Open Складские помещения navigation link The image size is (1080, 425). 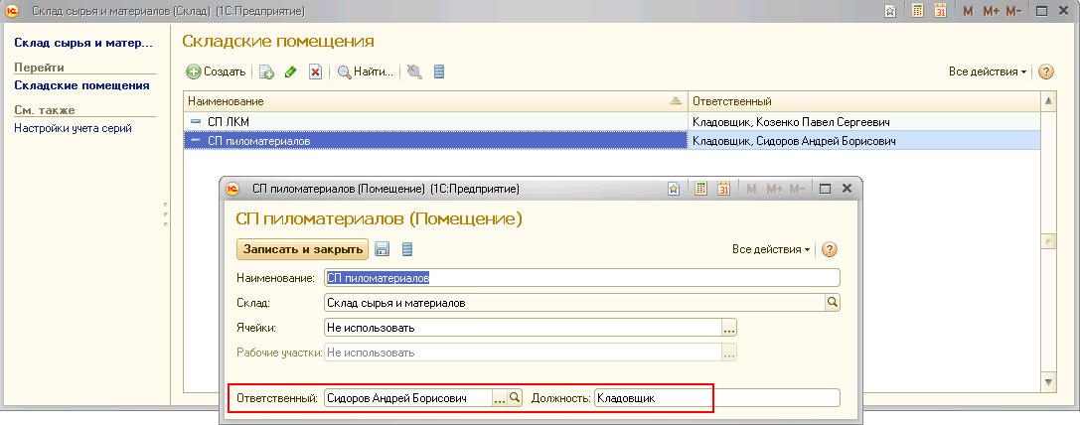(81, 85)
